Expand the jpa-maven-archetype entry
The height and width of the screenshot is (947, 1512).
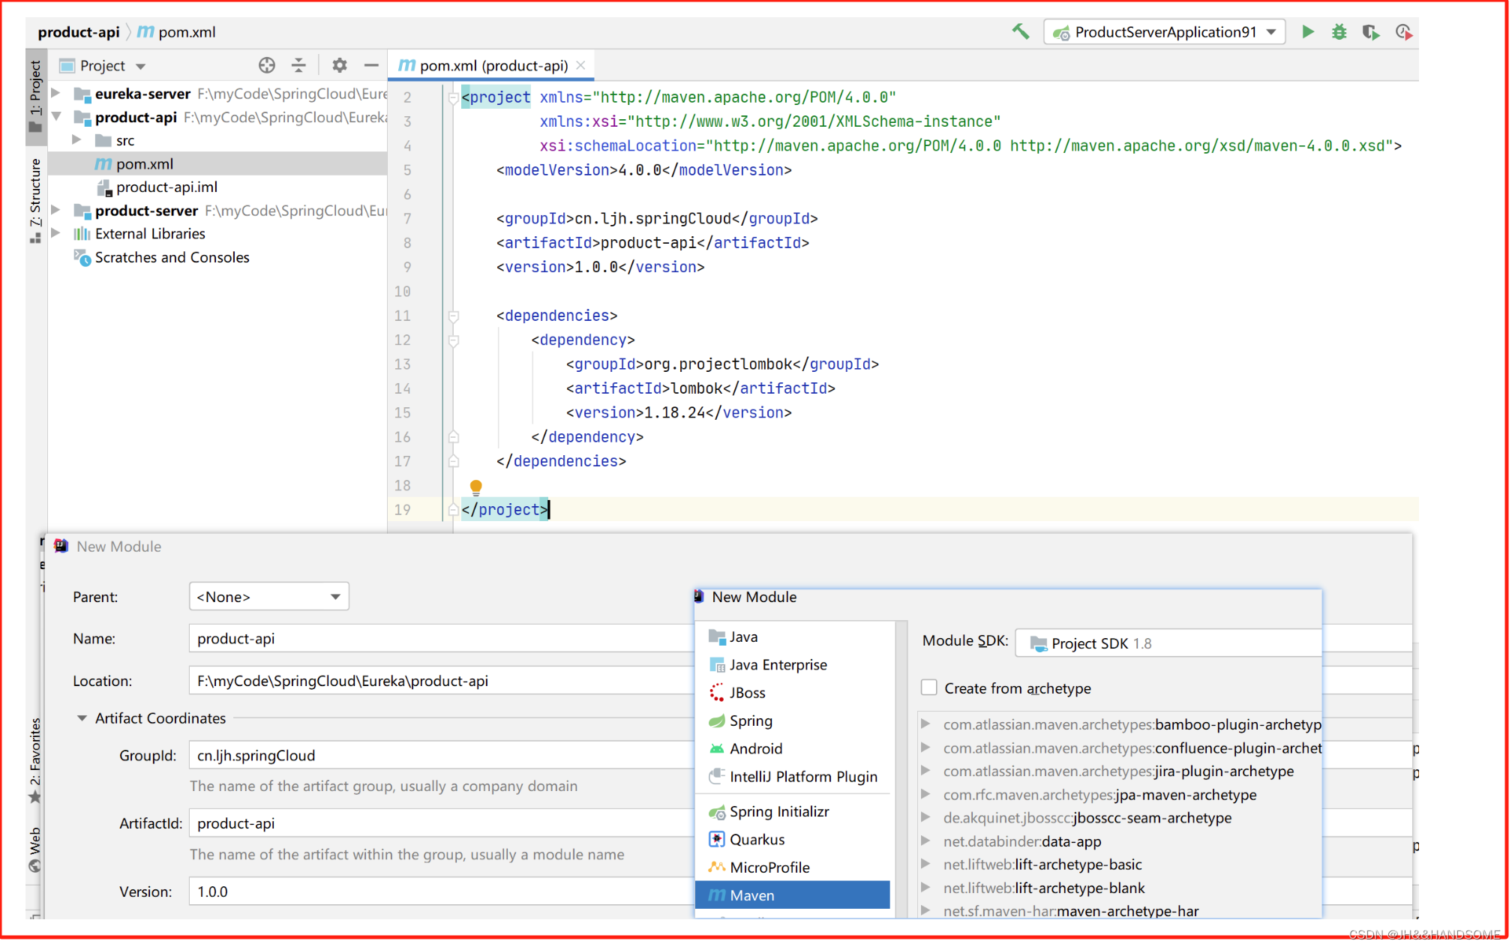926,794
